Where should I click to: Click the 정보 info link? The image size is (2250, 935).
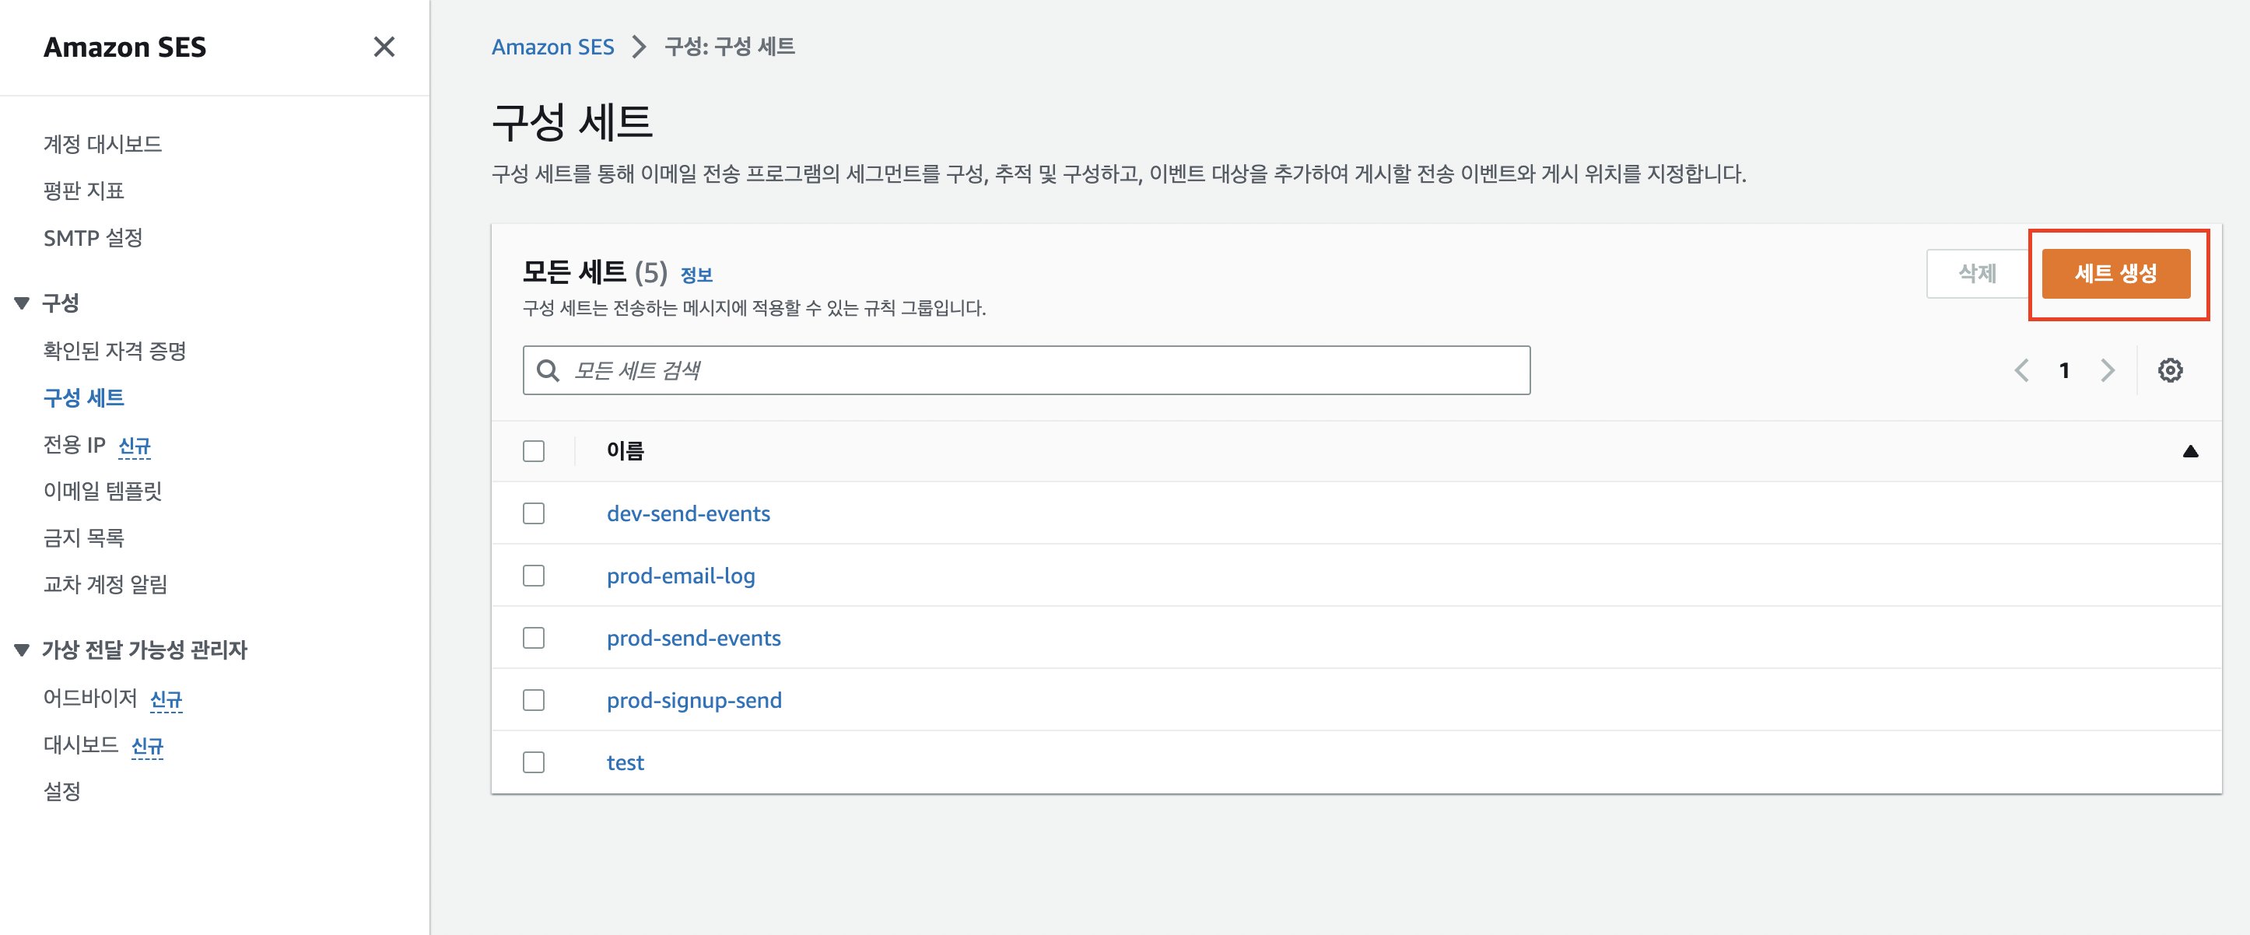coord(696,275)
